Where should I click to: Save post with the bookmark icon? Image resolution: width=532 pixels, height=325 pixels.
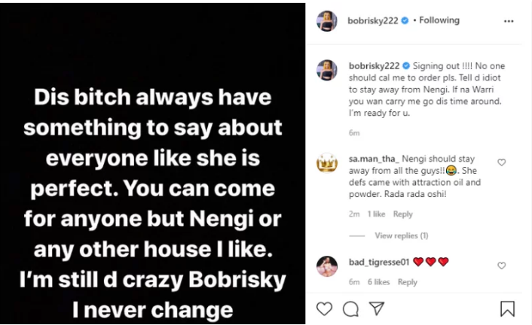[507, 308]
